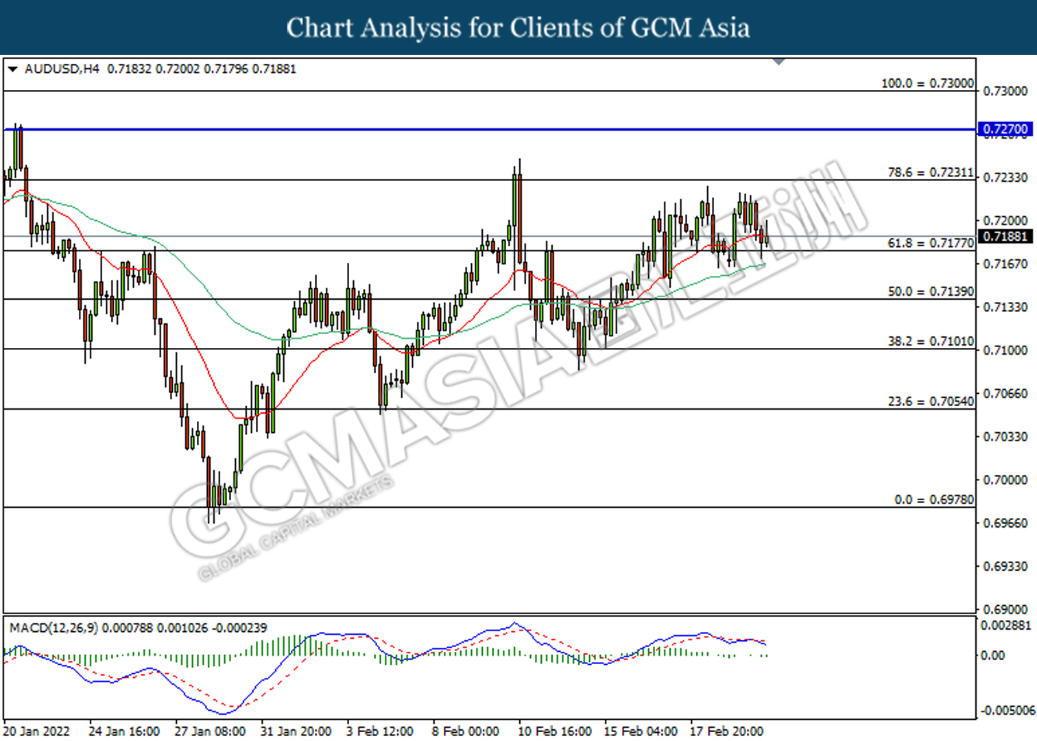Click the chart shift triangle marker at the top
Screen dimensions: 1037x741
coord(778,62)
